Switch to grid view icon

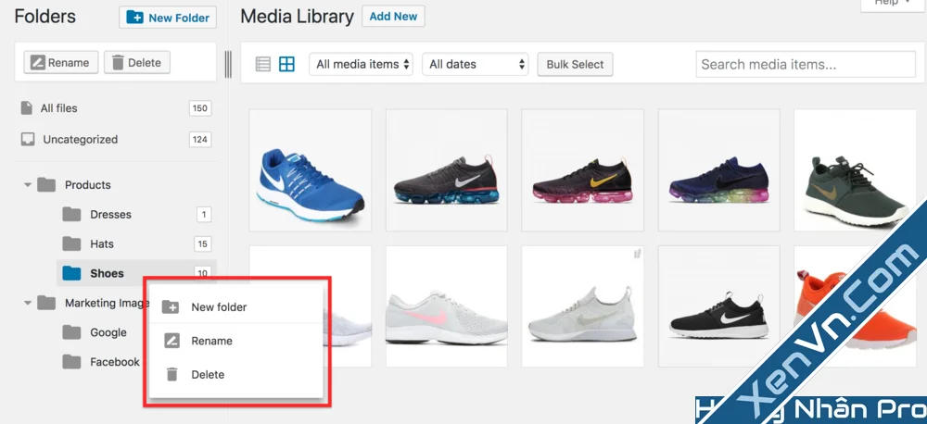point(286,65)
